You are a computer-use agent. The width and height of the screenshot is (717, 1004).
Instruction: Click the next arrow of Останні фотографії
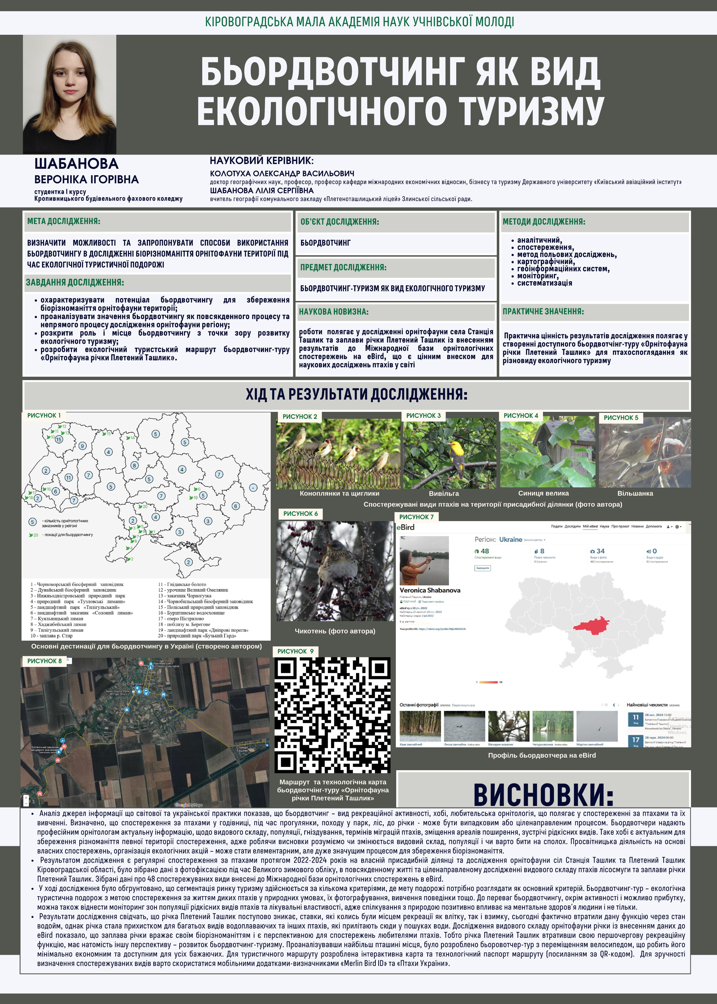(x=618, y=705)
